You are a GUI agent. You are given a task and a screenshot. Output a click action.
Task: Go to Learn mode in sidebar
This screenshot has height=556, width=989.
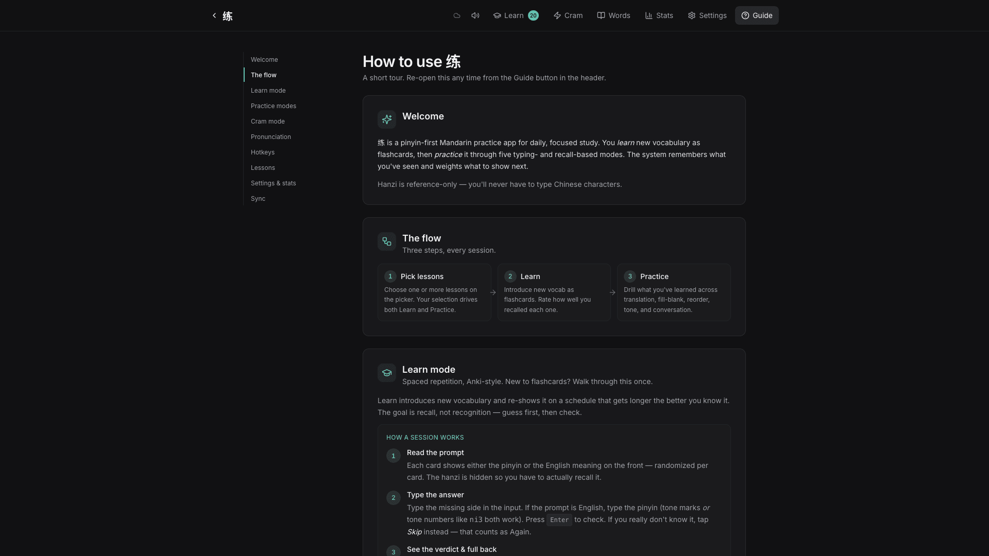268,91
